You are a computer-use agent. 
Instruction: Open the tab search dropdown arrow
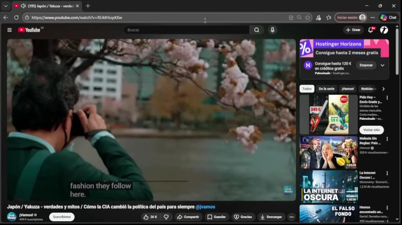(x=6, y=6)
